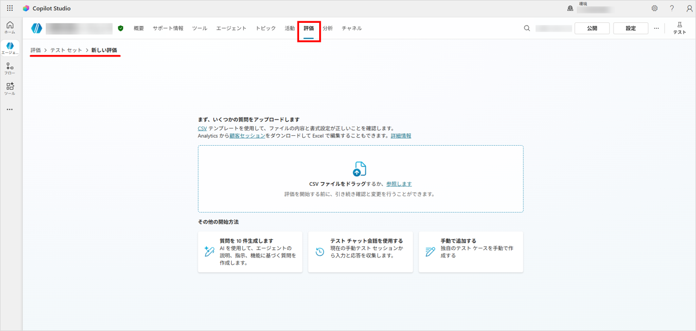Image resolution: width=696 pixels, height=331 pixels.
Task: Click the 設定 button
Action: (630, 28)
